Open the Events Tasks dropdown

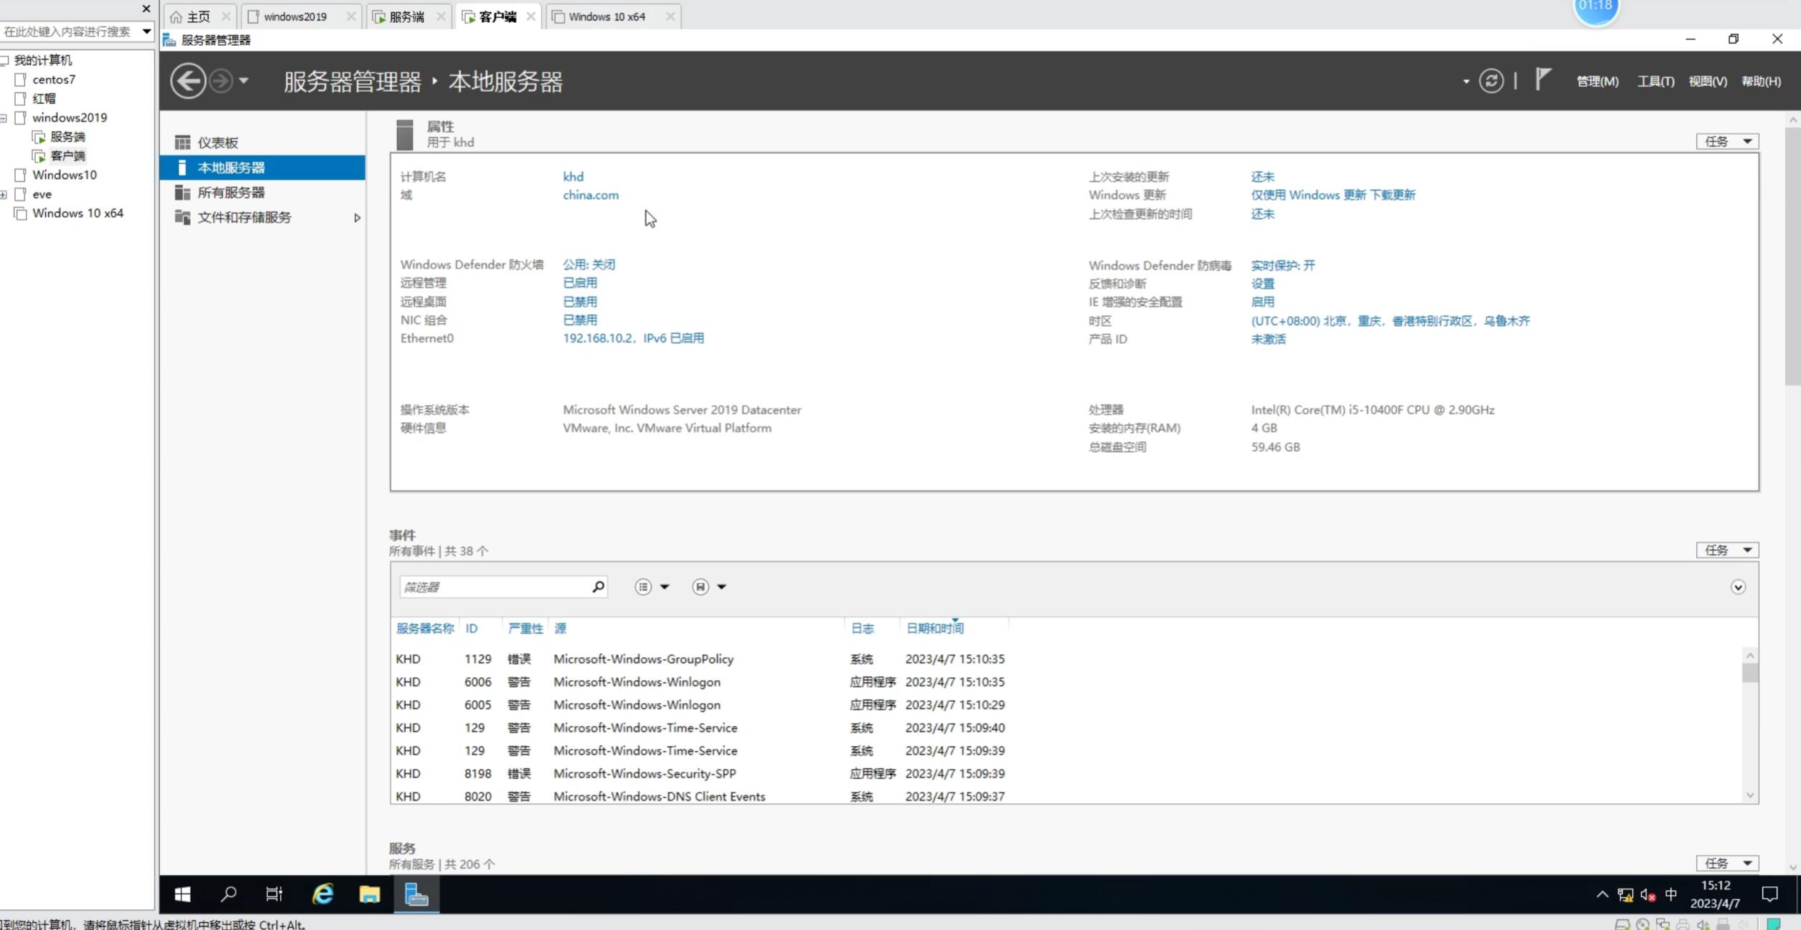click(1727, 550)
